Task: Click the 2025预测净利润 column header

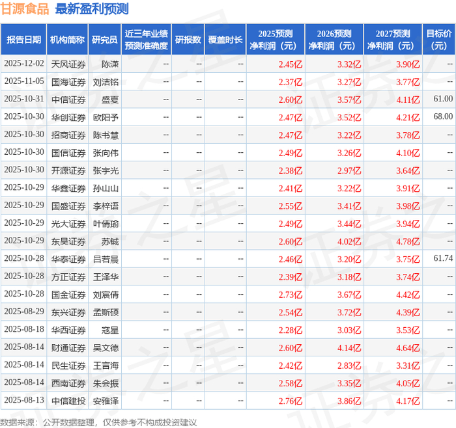Action: pos(276,40)
